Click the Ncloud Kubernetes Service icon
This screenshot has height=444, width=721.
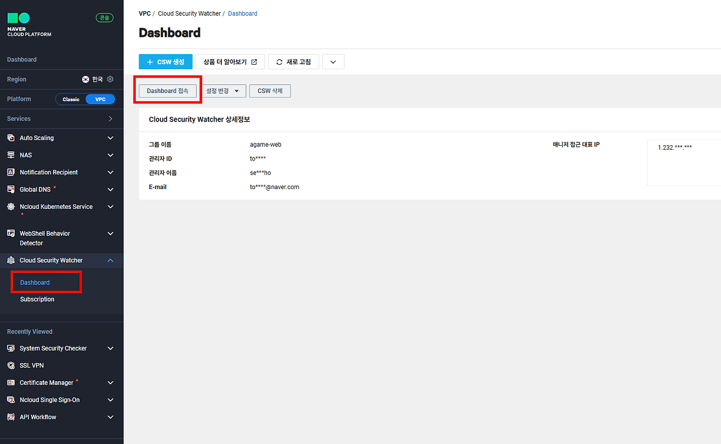pos(11,207)
